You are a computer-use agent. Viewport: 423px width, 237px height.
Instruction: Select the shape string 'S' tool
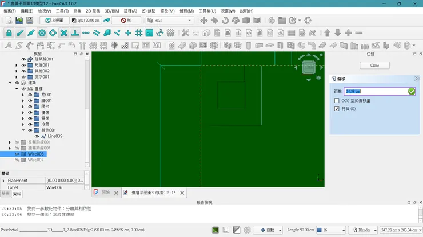[x=19, y=45]
